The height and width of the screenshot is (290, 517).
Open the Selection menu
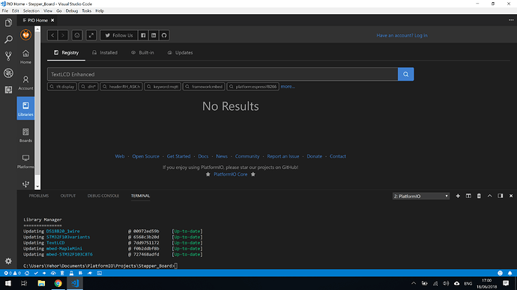click(x=31, y=11)
